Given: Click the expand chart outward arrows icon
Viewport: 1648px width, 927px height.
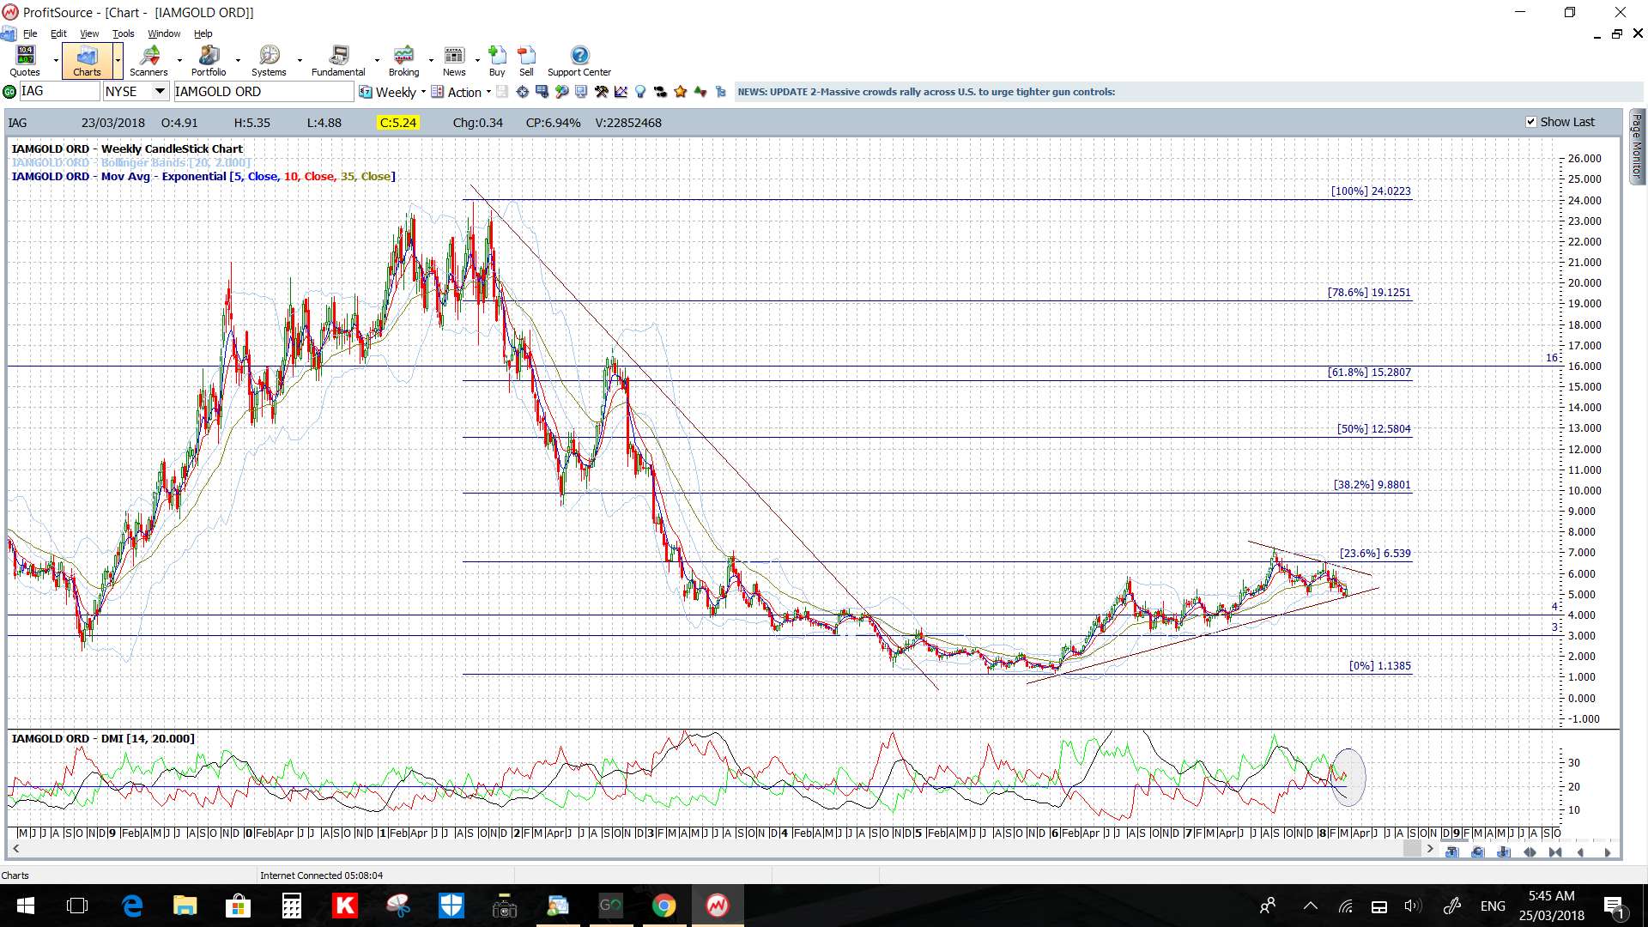Looking at the screenshot, I should [1530, 852].
